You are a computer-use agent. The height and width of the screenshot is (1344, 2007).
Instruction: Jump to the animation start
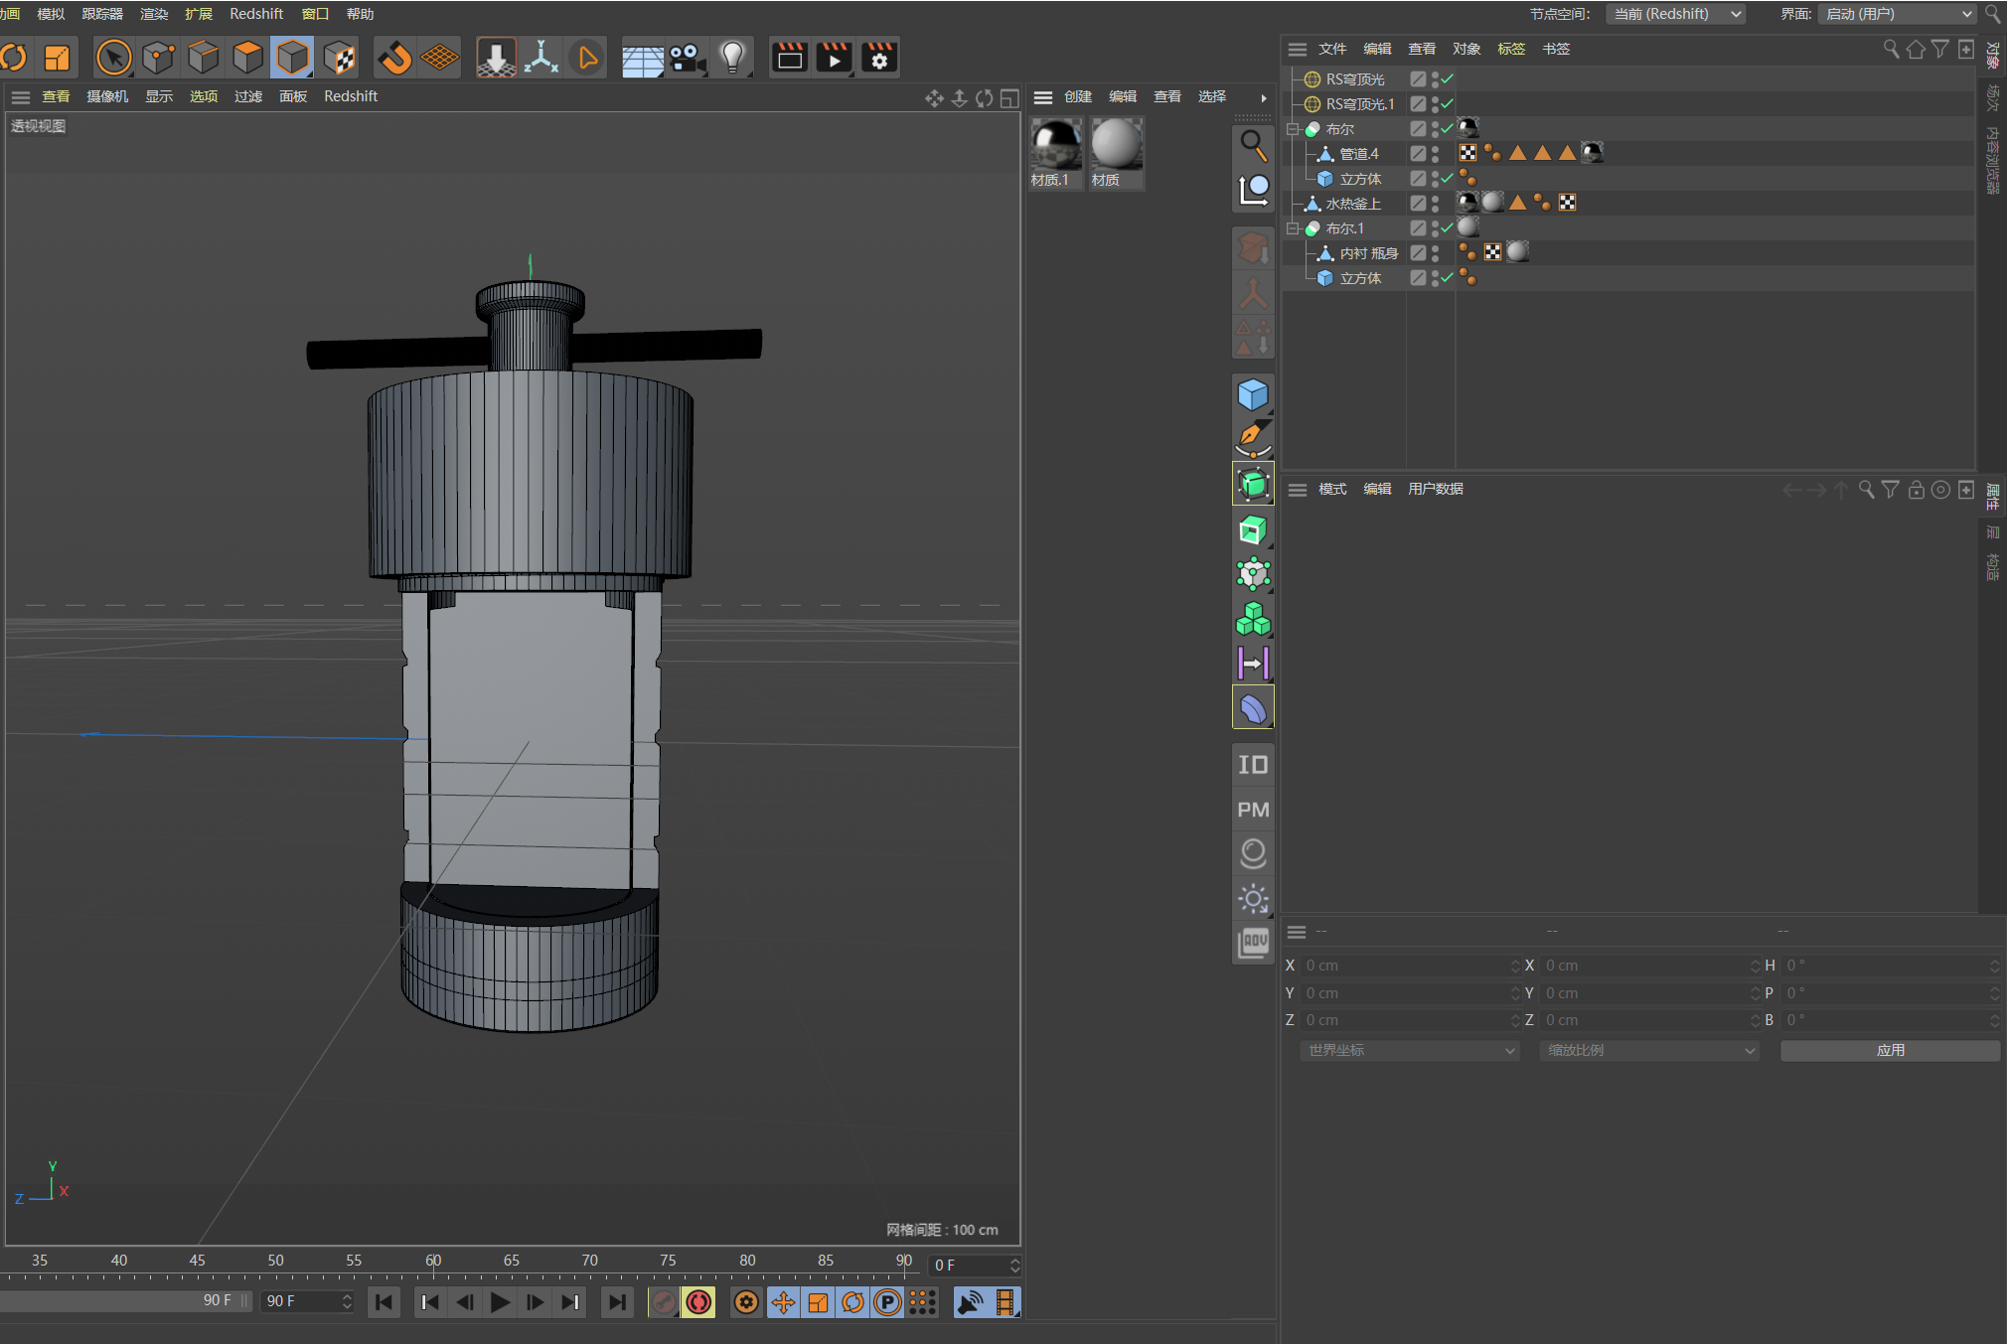385,1302
